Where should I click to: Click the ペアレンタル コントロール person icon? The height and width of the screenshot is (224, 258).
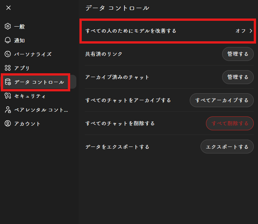(x=7, y=110)
